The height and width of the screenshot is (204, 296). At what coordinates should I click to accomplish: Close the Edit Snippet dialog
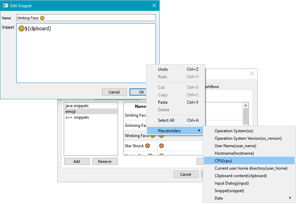[x=154, y=5]
